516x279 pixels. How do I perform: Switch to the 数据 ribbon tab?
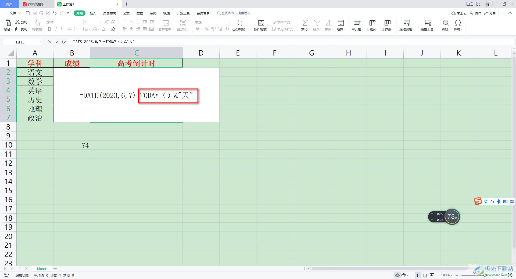(x=139, y=13)
